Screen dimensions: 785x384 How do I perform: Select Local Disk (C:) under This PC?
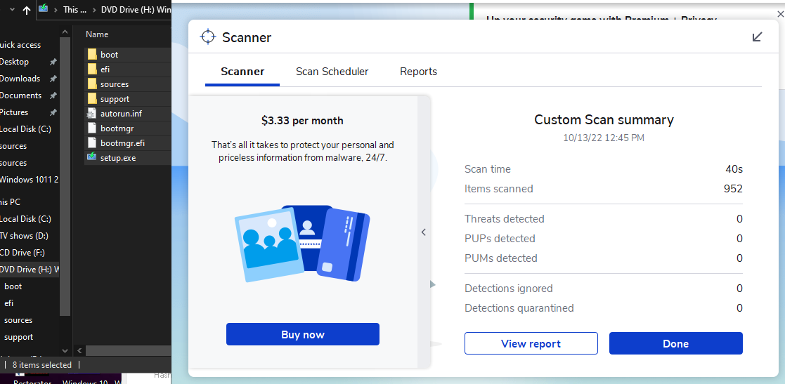tap(25, 219)
